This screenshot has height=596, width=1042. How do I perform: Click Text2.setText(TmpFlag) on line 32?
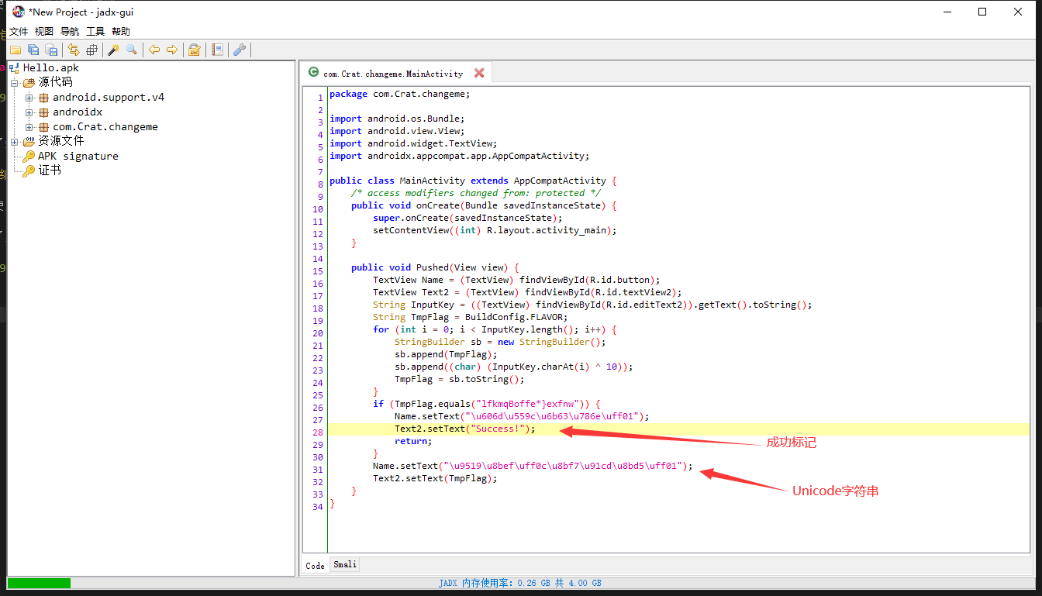[x=435, y=478]
